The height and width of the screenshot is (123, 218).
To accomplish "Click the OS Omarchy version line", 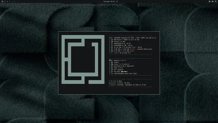I will click(118, 60).
